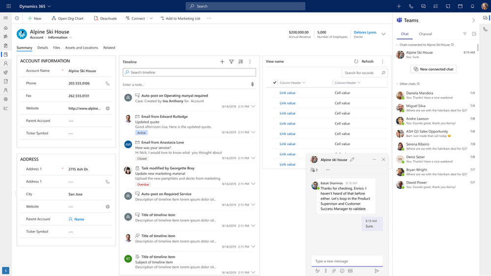View participants in chat popup
Viewport: 491px width, 276px height.
314,169
